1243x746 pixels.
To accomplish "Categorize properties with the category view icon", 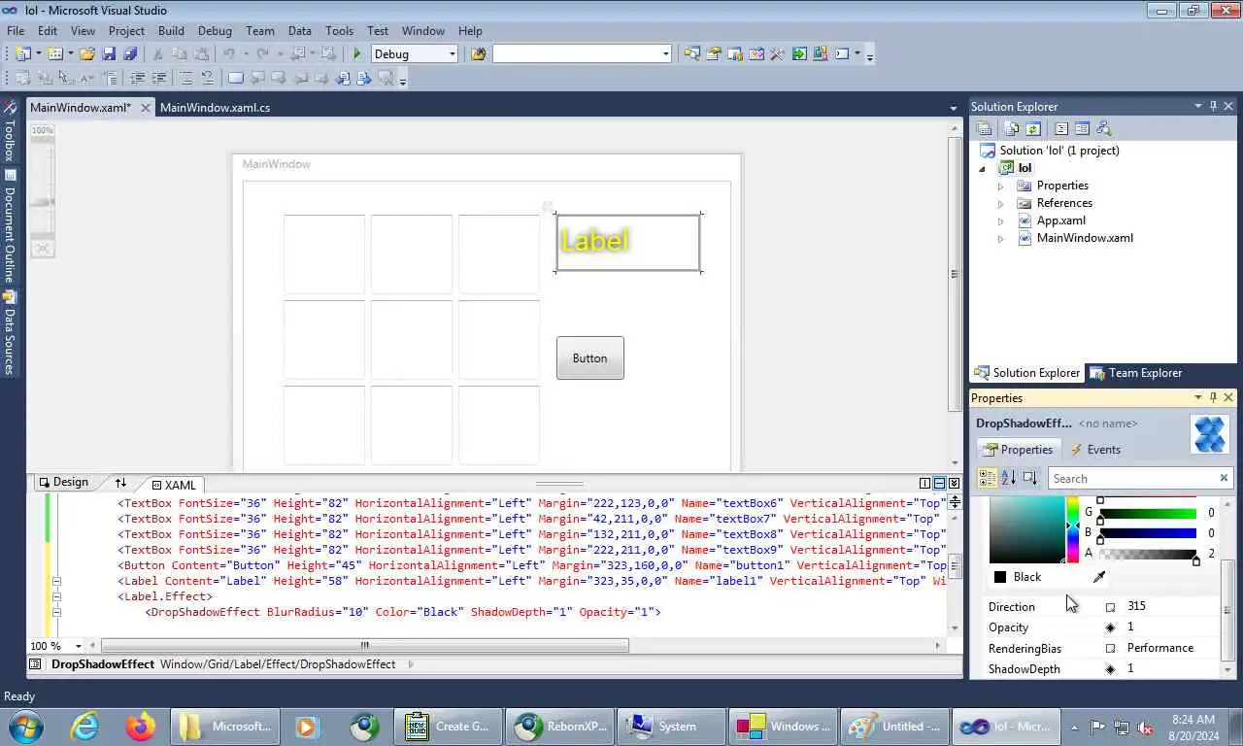I will click(988, 478).
